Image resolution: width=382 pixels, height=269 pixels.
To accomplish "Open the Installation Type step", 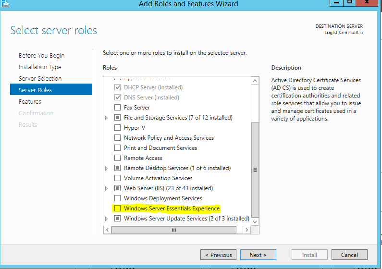I will [x=40, y=67].
